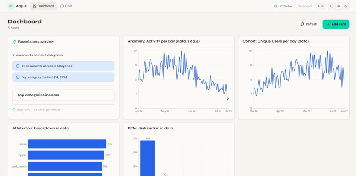
Task: Open Top categories in users panel
Action: point(64,97)
